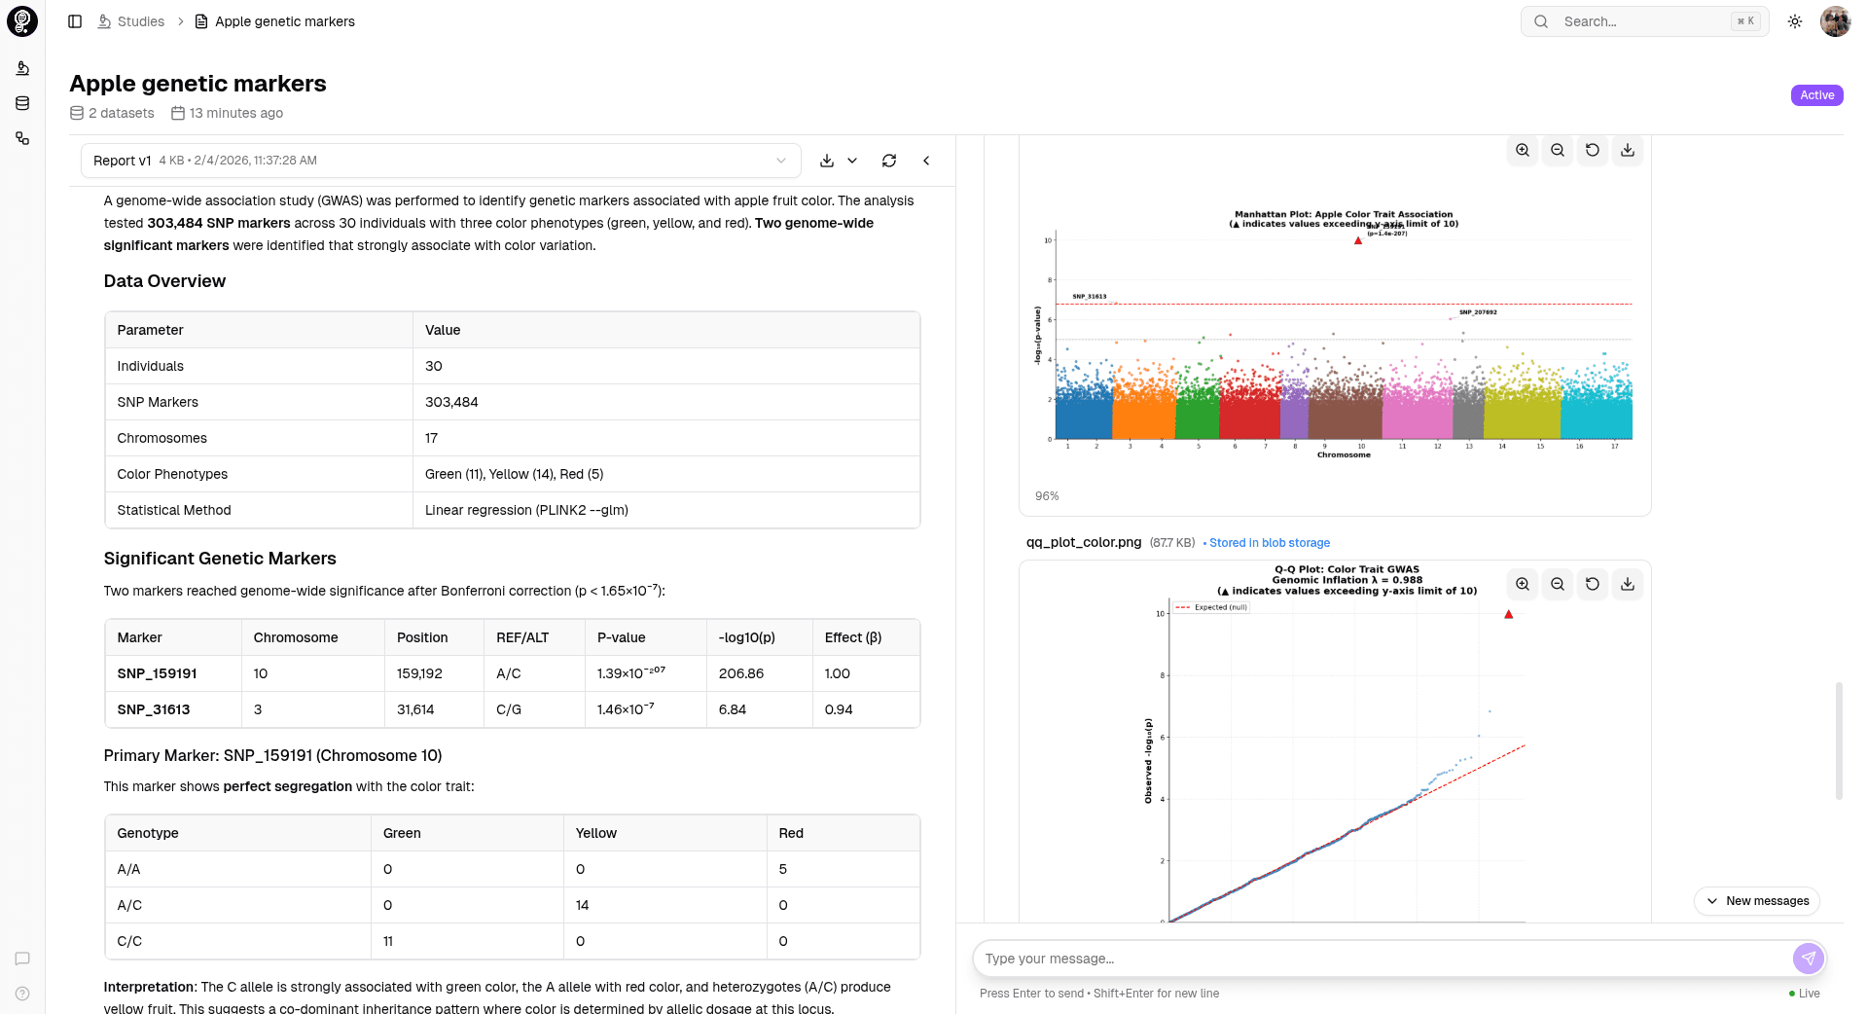1867x1014 pixels.
Task: Collapse the report panel with the chevron
Action: point(926,161)
